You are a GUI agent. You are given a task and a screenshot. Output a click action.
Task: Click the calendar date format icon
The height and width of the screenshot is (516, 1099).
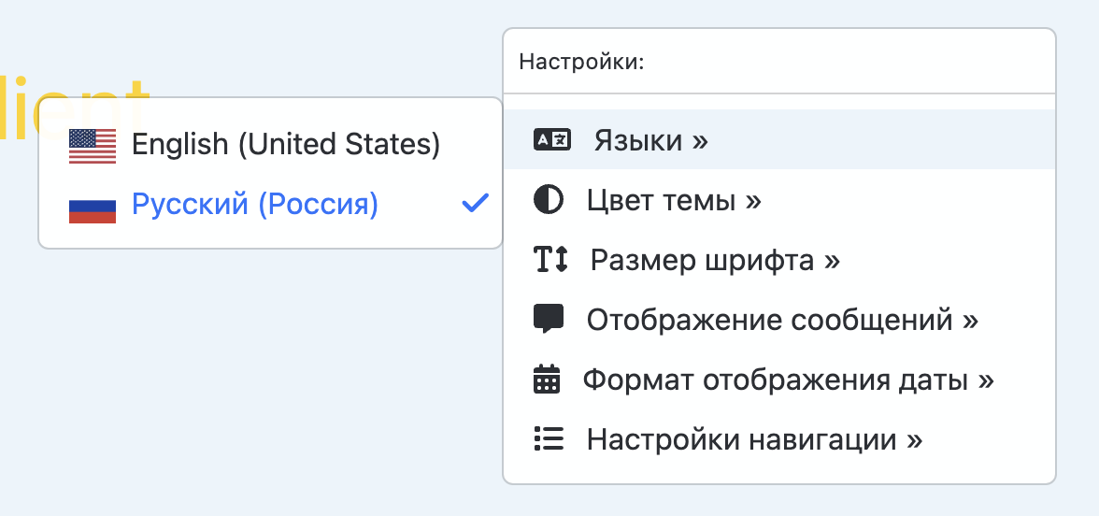click(547, 380)
